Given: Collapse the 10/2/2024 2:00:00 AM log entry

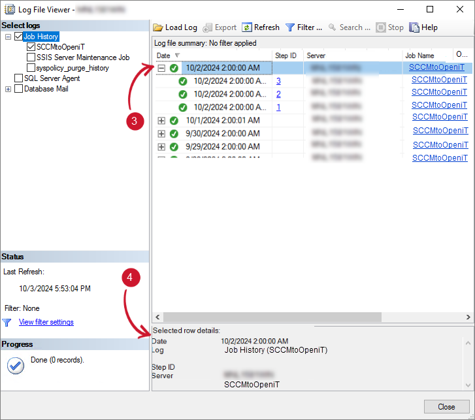Looking at the screenshot, I should tap(161, 68).
